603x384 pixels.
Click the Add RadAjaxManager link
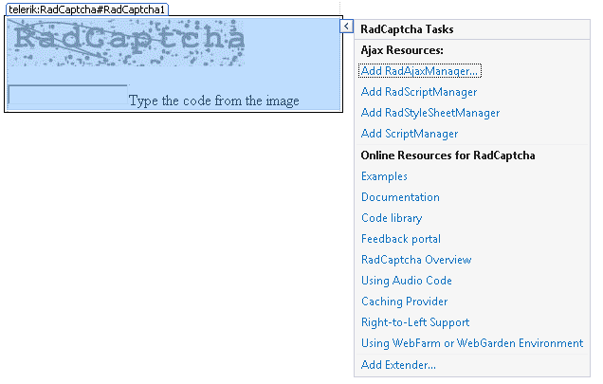pos(420,71)
